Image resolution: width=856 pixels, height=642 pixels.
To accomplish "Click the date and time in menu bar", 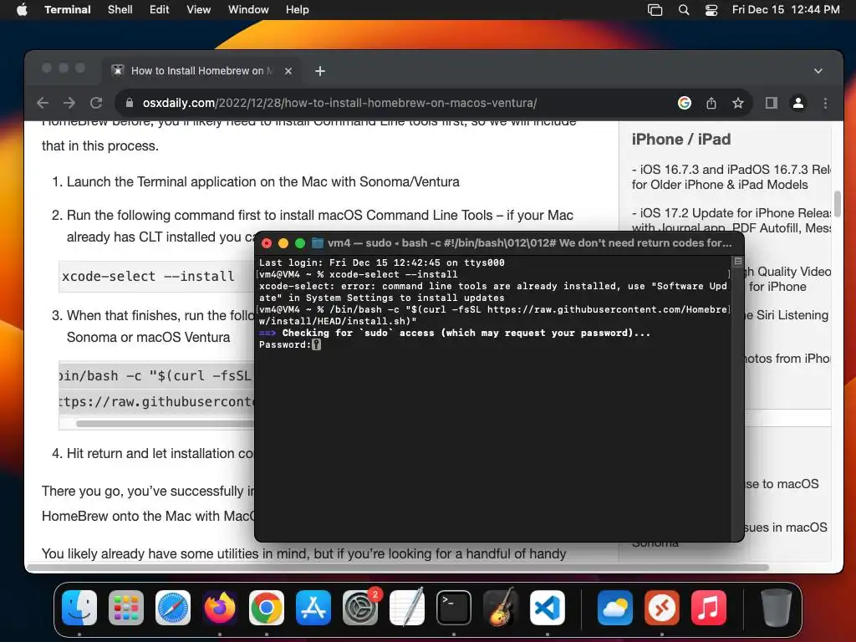I will point(786,9).
